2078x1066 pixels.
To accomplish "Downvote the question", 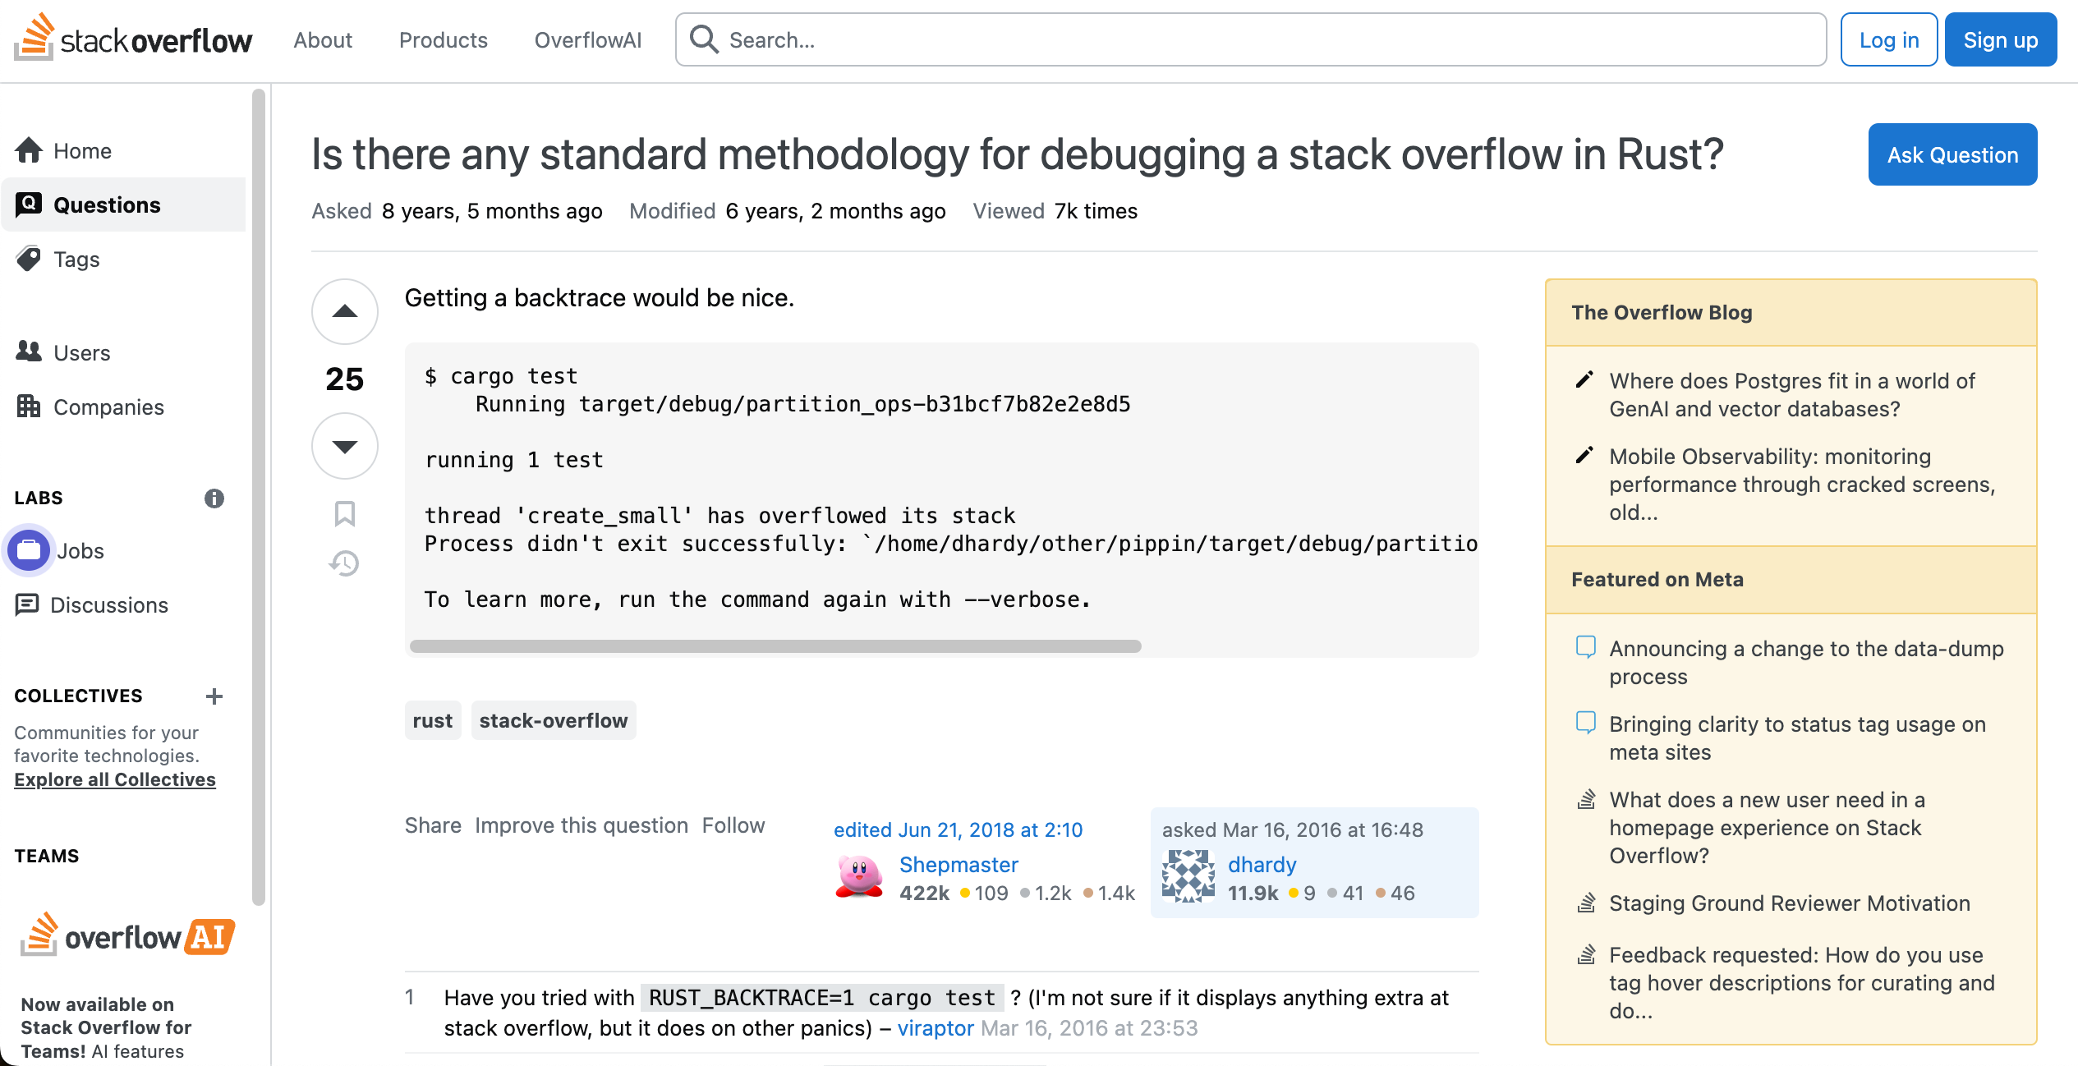I will coord(345,446).
